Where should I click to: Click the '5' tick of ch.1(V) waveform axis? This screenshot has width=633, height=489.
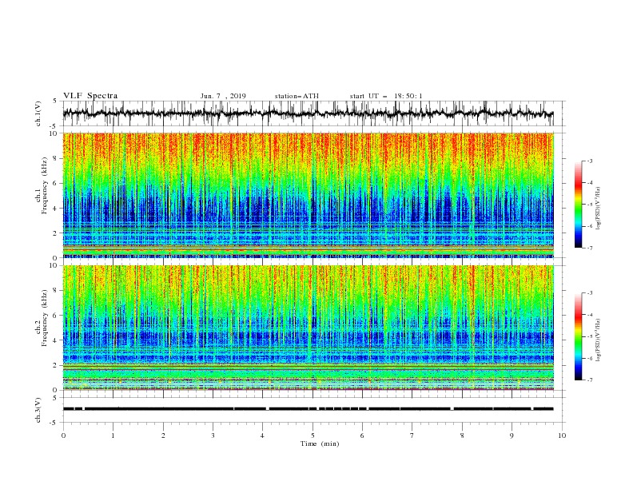click(56, 101)
